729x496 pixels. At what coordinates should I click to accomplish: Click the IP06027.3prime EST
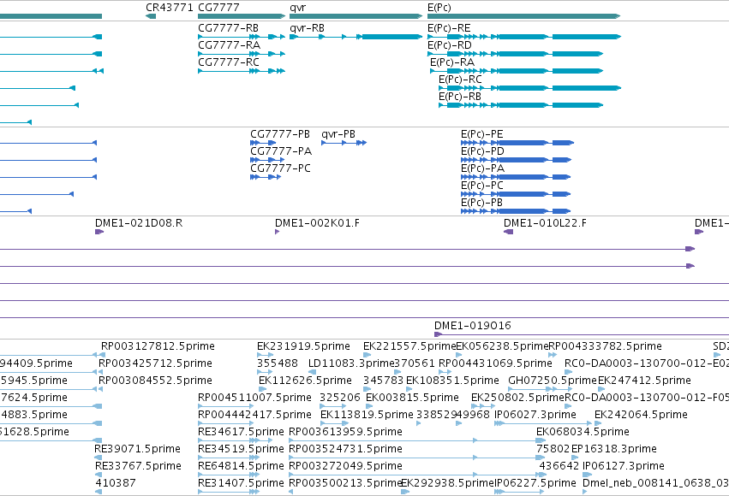tap(535, 415)
